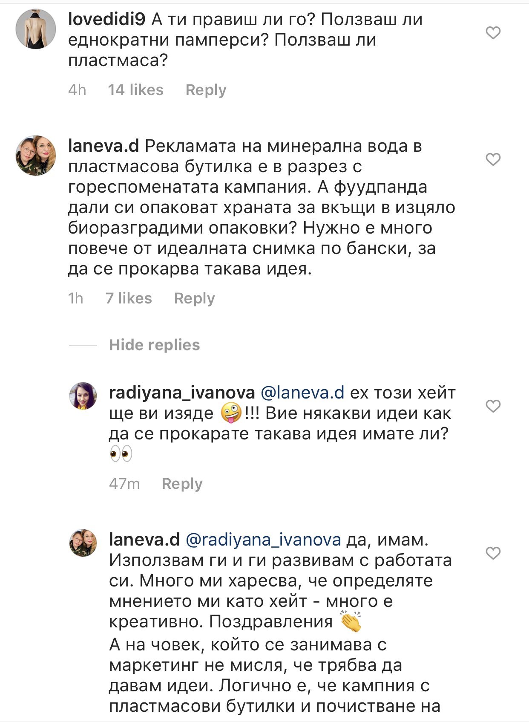Collapse thread with Hide replies

point(154,345)
